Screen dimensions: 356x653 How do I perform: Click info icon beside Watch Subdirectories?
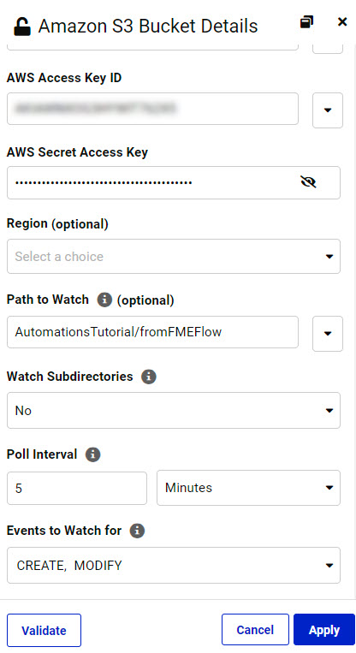pyautogui.click(x=149, y=377)
